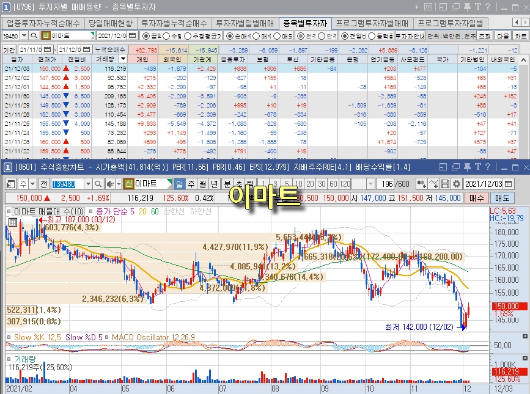
Task: Click the 누적순매수 header button
Action: tap(109, 49)
